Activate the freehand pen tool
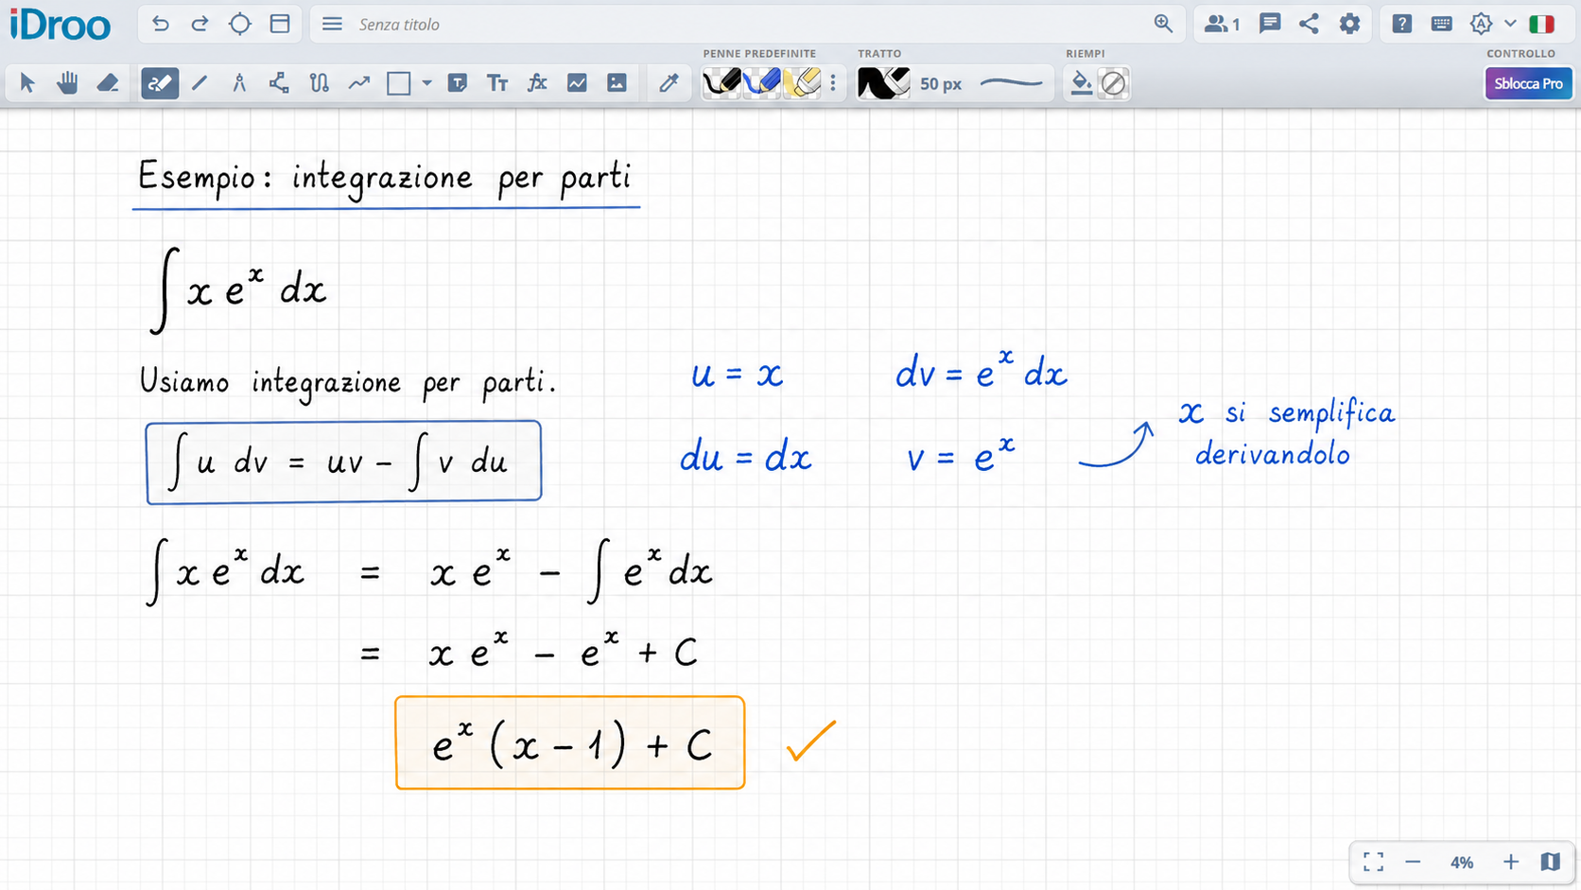 (160, 83)
